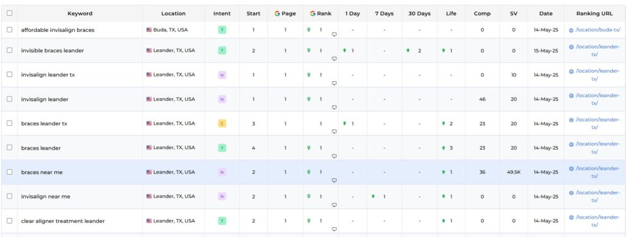Sort by SV column header
Screen dimensions: 627x237
pyautogui.click(x=514, y=13)
